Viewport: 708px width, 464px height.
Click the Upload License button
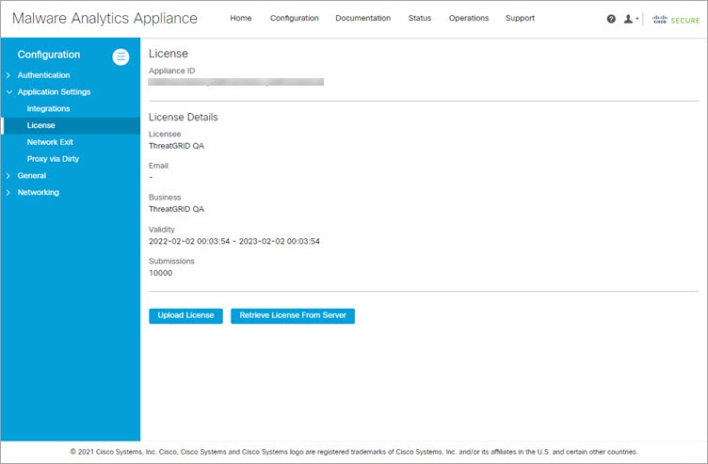coord(185,316)
